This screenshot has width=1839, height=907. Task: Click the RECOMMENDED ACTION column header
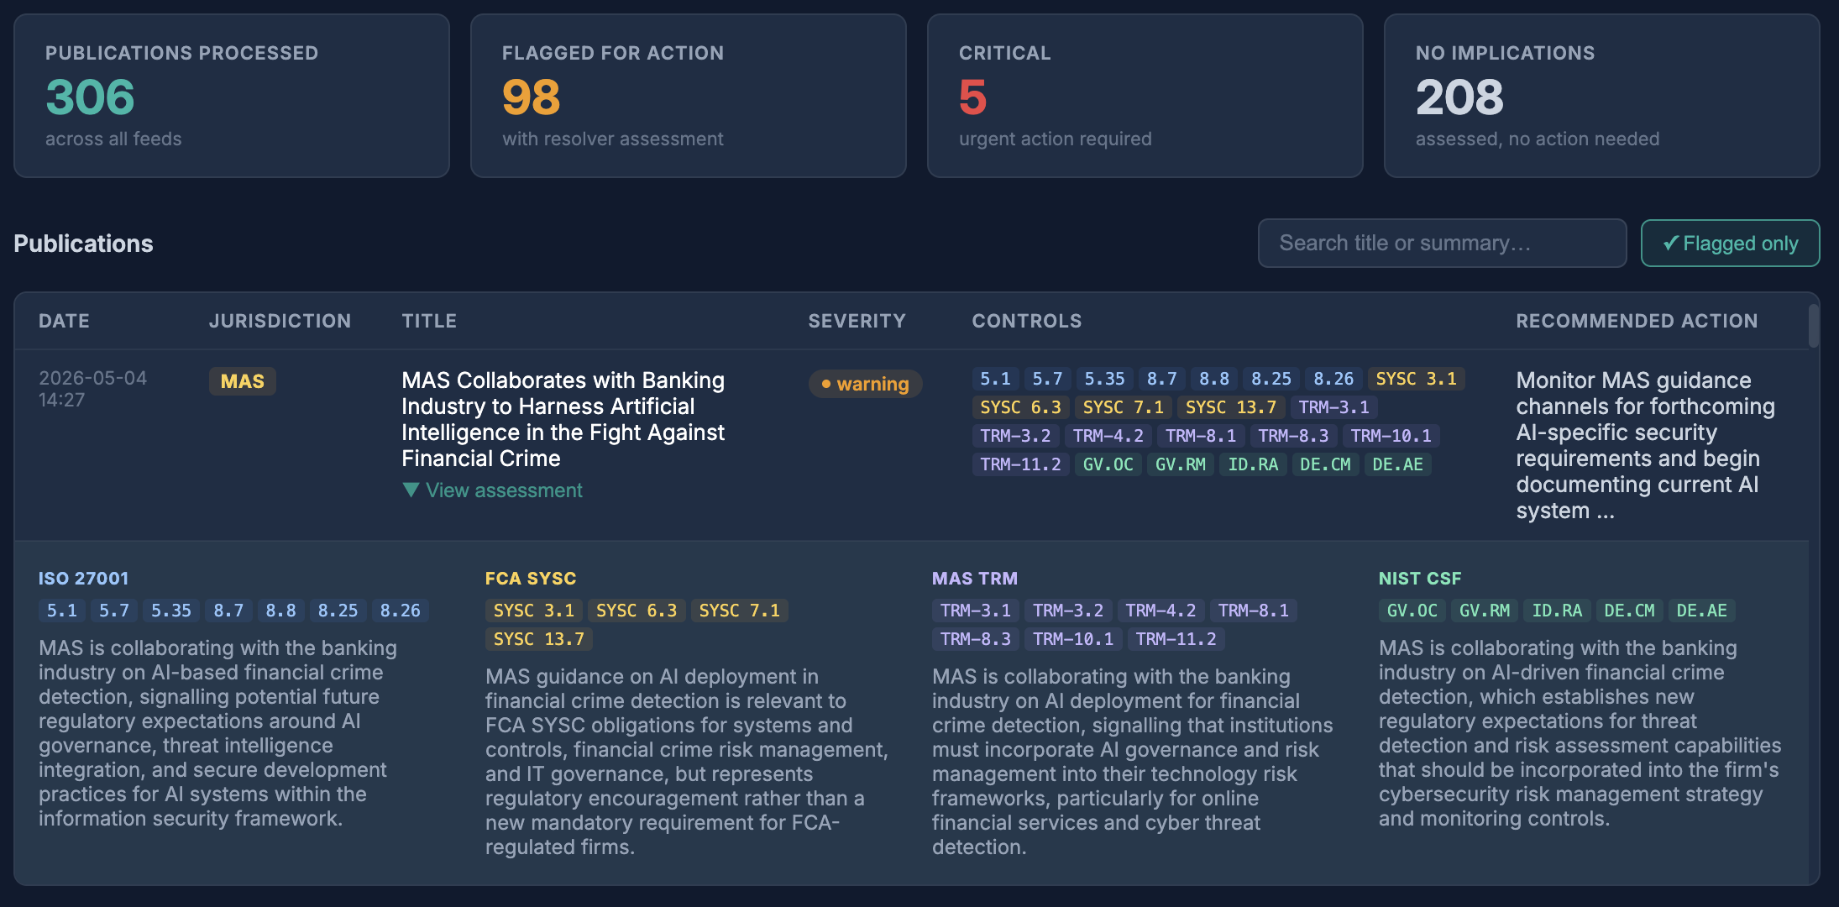click(x=1637, y=321)
